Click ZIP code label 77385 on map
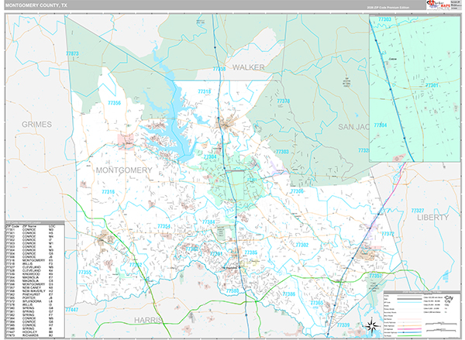 point(251,252)
